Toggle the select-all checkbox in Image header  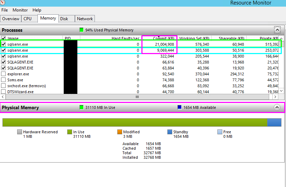(3, 38)
